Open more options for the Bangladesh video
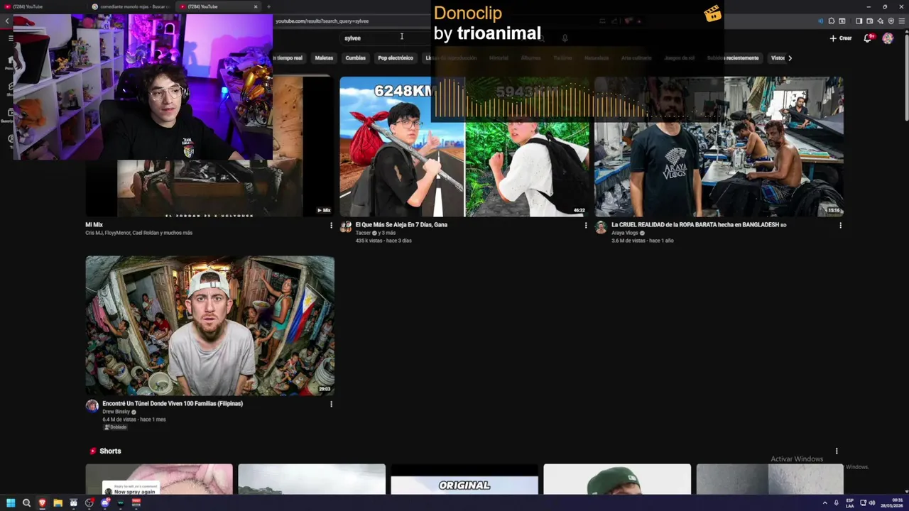 (840, 226)
